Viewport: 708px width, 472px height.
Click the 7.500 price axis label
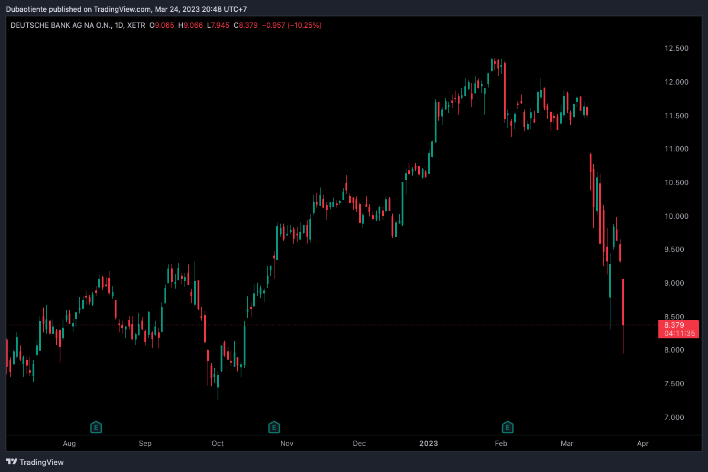tap(674, 383)
